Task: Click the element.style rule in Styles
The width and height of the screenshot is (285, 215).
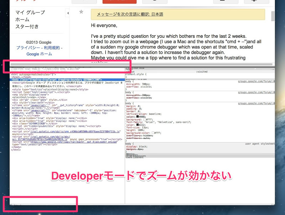Action: [136, 74]
